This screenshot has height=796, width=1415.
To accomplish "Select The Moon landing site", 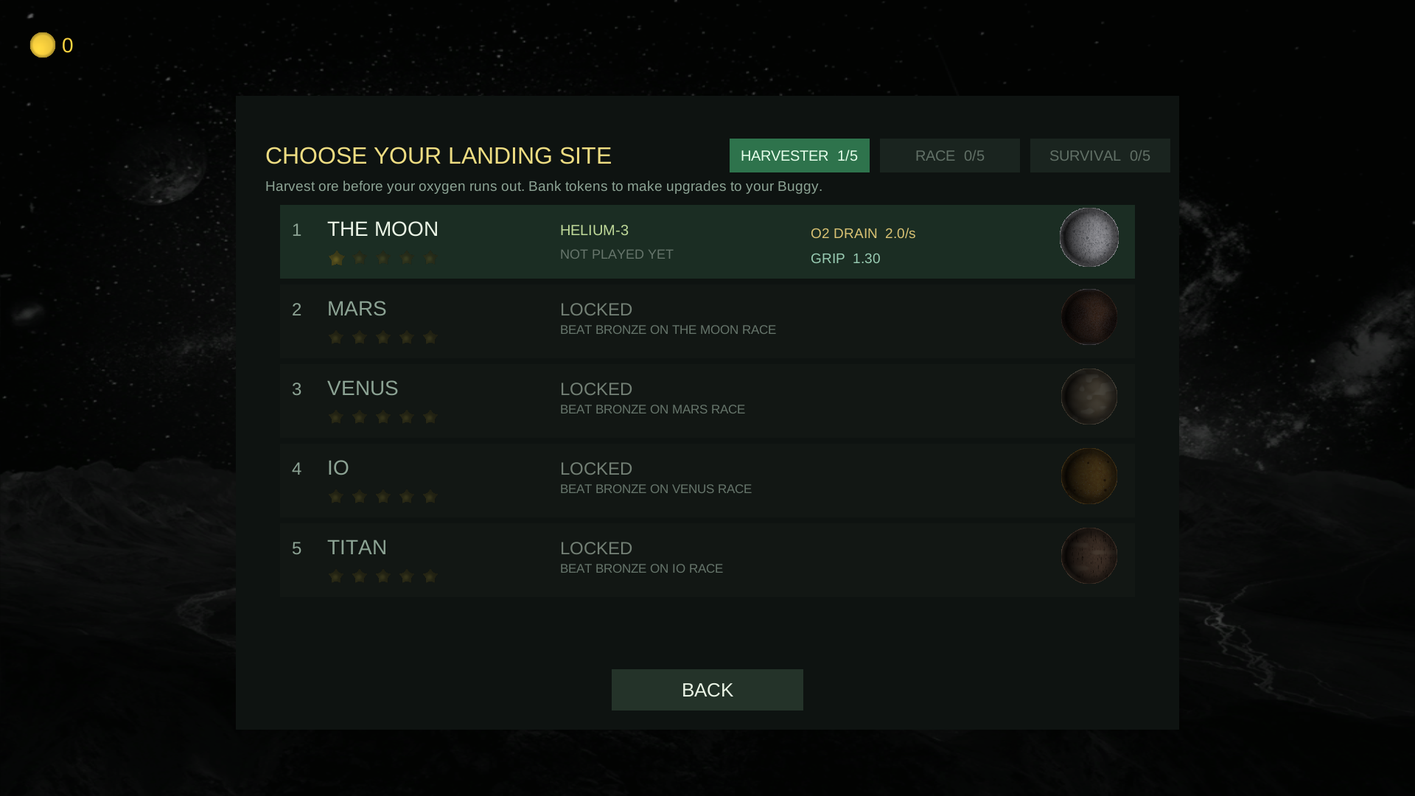I will [x=707, y=242].
